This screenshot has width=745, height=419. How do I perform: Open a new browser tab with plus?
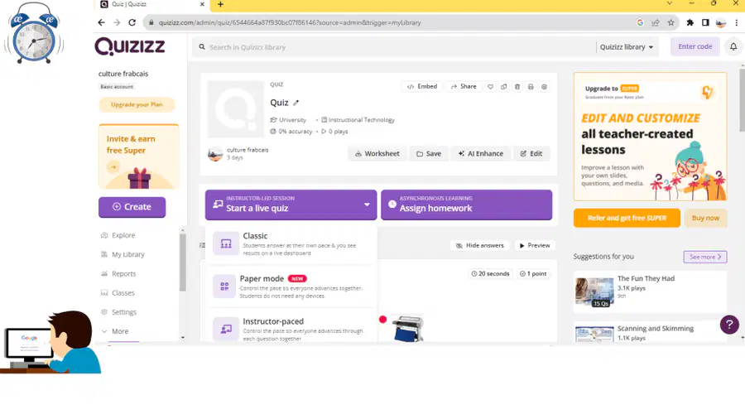click(220, 4)
